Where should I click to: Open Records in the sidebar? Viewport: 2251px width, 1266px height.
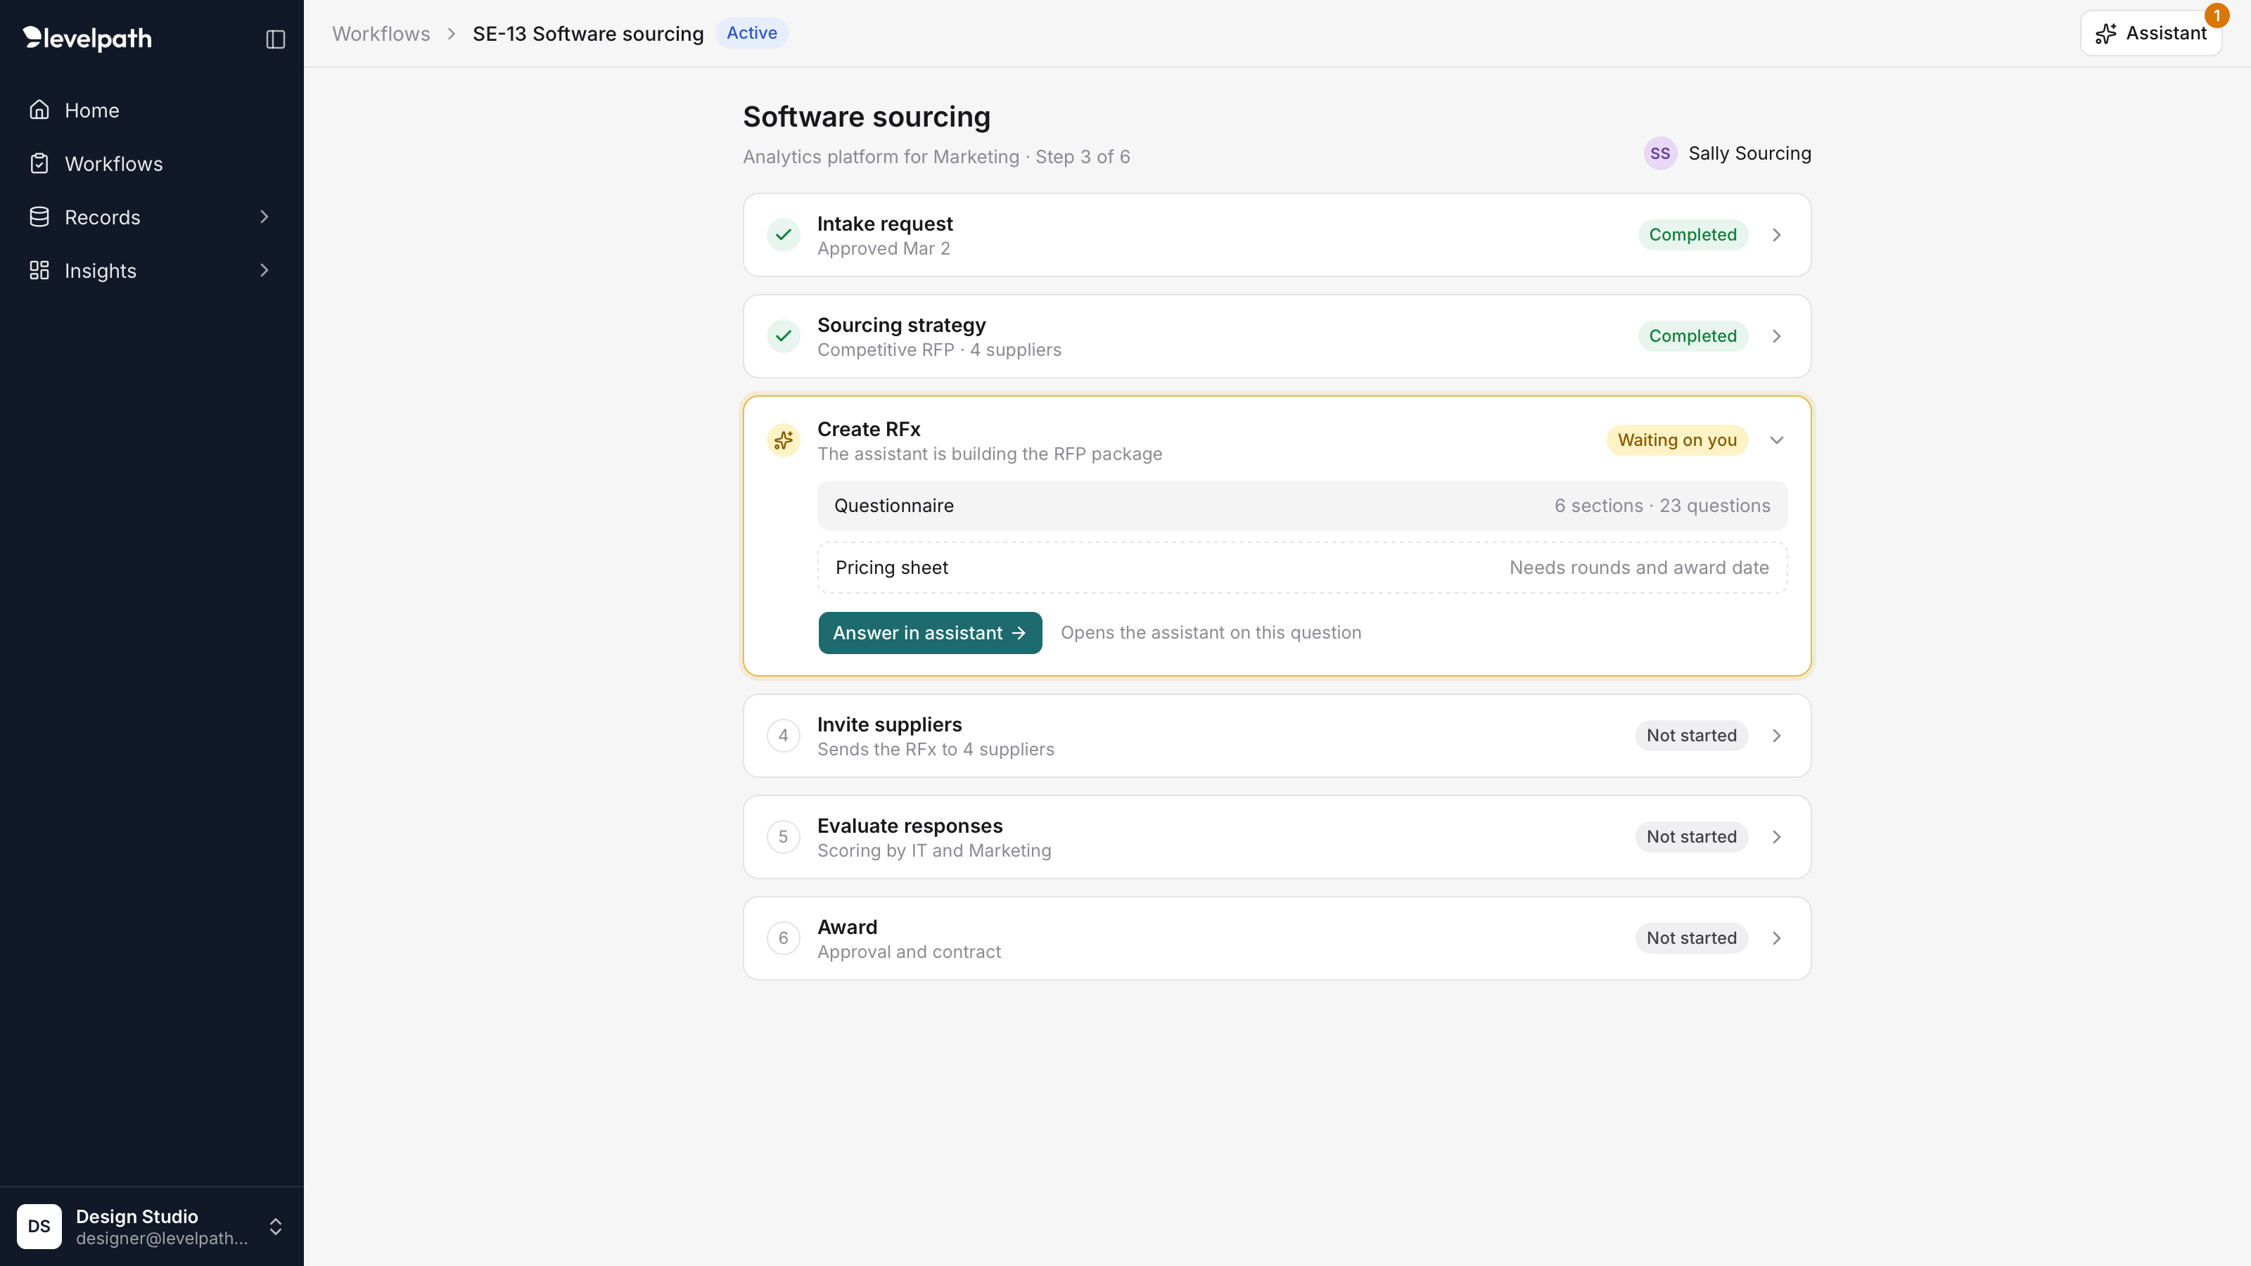(152, 217)
